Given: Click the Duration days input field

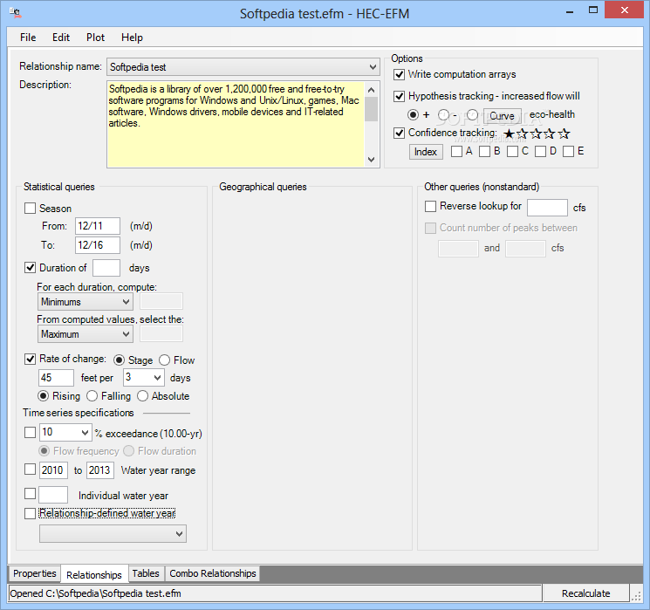Looking at the screenshot, I should (x=106, y=268).
